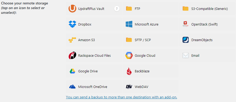Click the Backblaze label text
This screenshot has height=102, width=236.
142,71
